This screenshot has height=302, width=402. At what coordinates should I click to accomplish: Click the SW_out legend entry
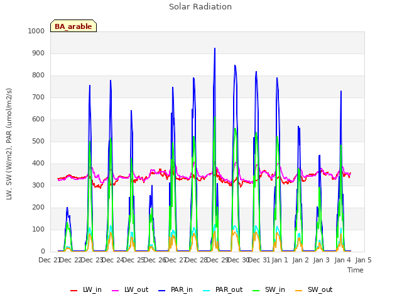(x=313, y=290)
